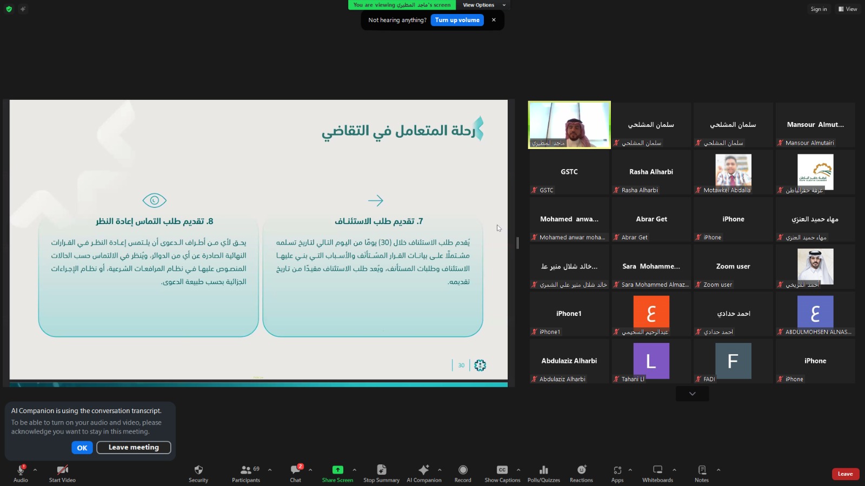This screenshot has width=865, height=486.
Task: Toggle Start Video camera
Action: click(62, 470)
